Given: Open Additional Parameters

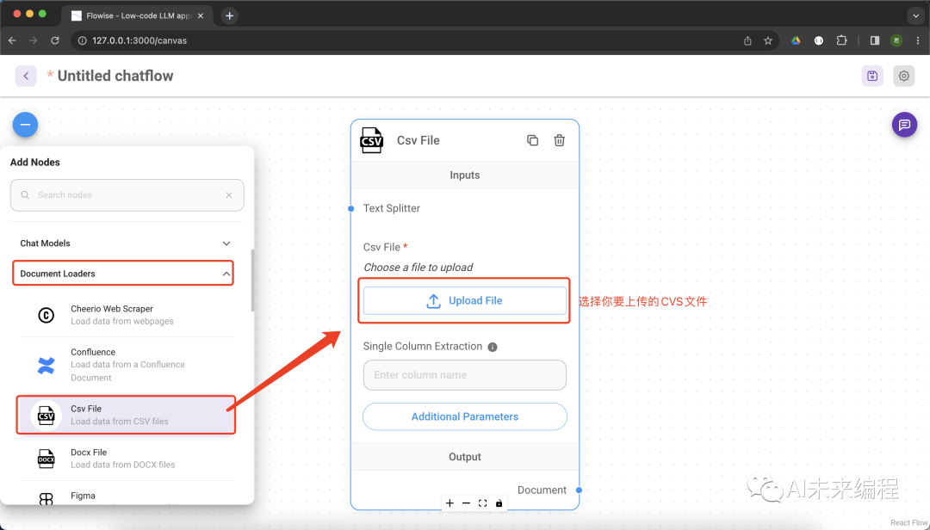Looking at the screenshot, I should pos(465,416).
